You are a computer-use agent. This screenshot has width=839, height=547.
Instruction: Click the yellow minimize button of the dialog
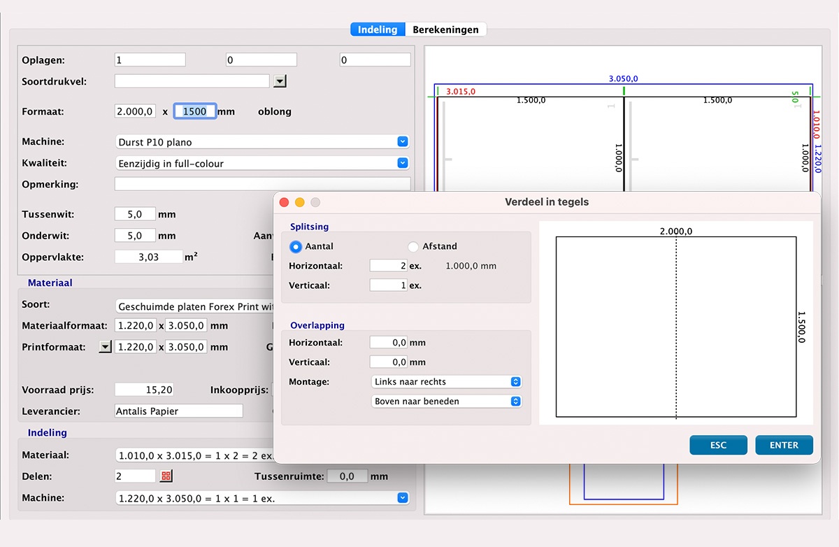pos(300,202)
